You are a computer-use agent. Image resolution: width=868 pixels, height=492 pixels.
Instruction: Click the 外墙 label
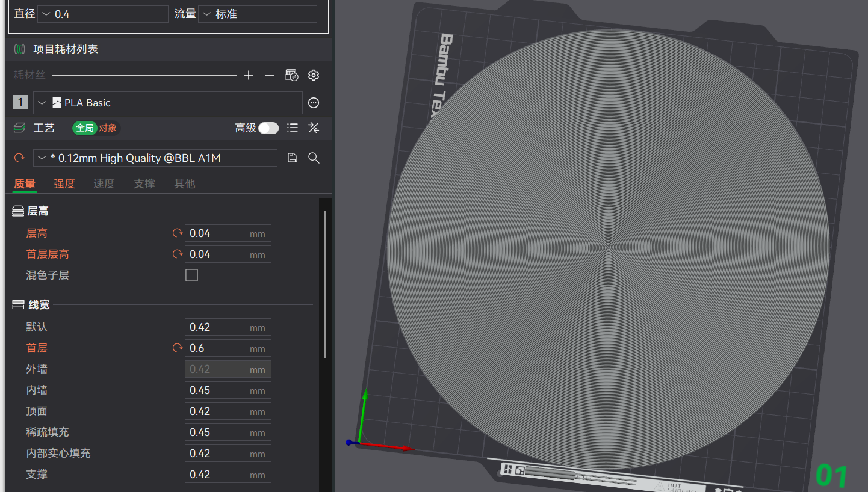tap(37, 369)
